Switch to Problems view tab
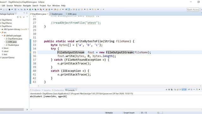 (35, 90)
